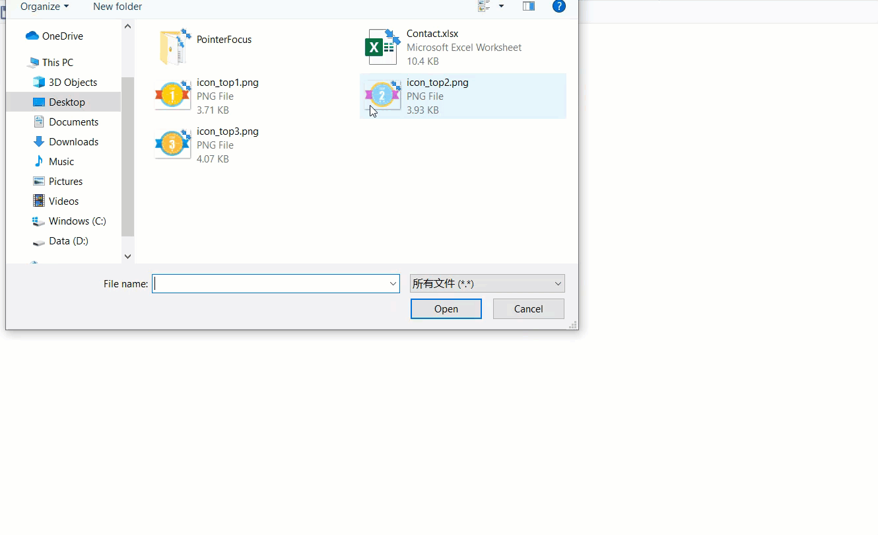Open the Windows (C:) drive icon
Viewport: 878px width, 535px height.
pos(38,221)
